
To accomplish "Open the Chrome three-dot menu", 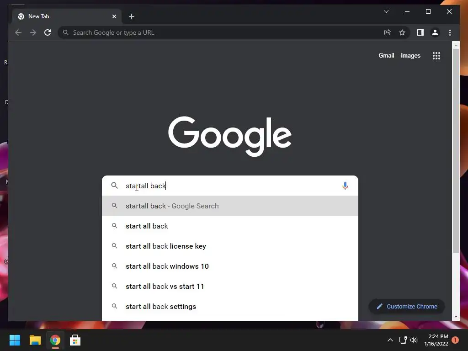I will [450, 32].
